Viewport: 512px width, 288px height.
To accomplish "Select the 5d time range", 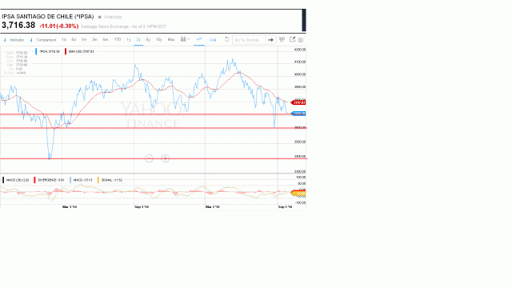I will coord(74,39).
